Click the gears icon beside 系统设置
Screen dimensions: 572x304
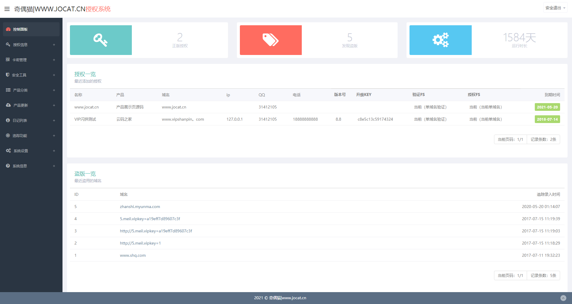(x=8, y=150)
